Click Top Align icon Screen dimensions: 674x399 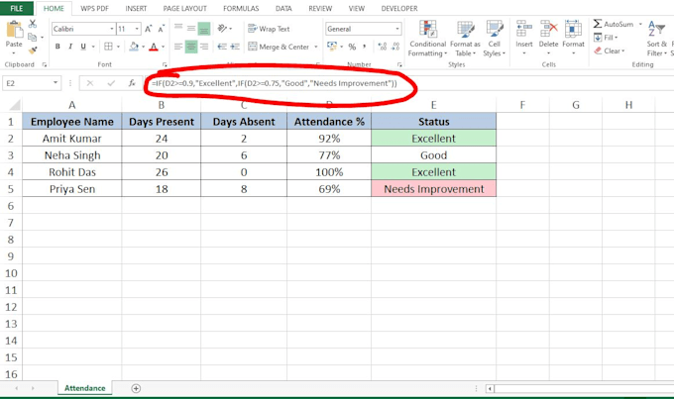(x=178, y=29)
